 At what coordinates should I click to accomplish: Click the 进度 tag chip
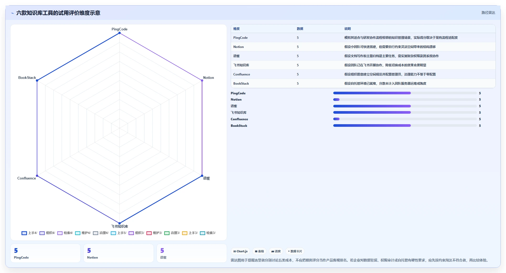(x=276, y=251)
